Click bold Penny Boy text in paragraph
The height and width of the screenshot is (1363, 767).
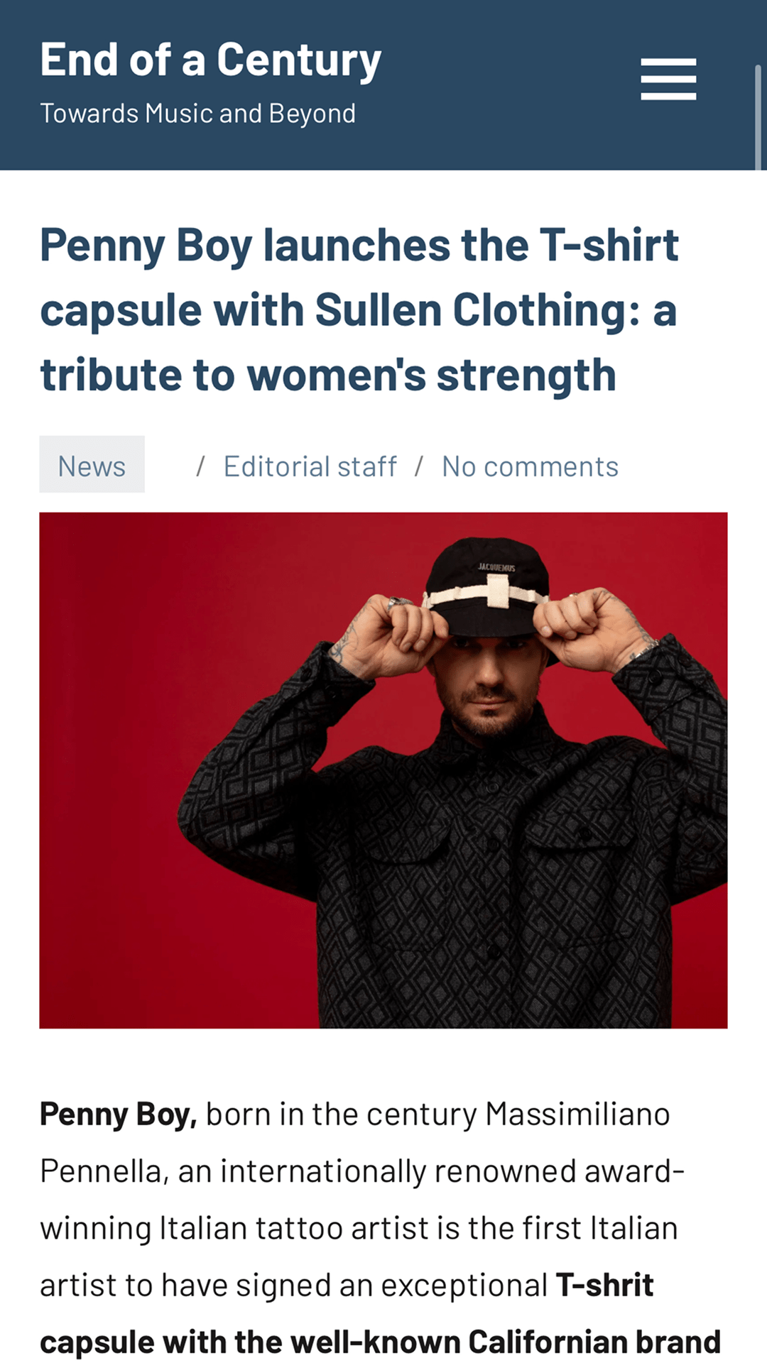[119, 1114]
